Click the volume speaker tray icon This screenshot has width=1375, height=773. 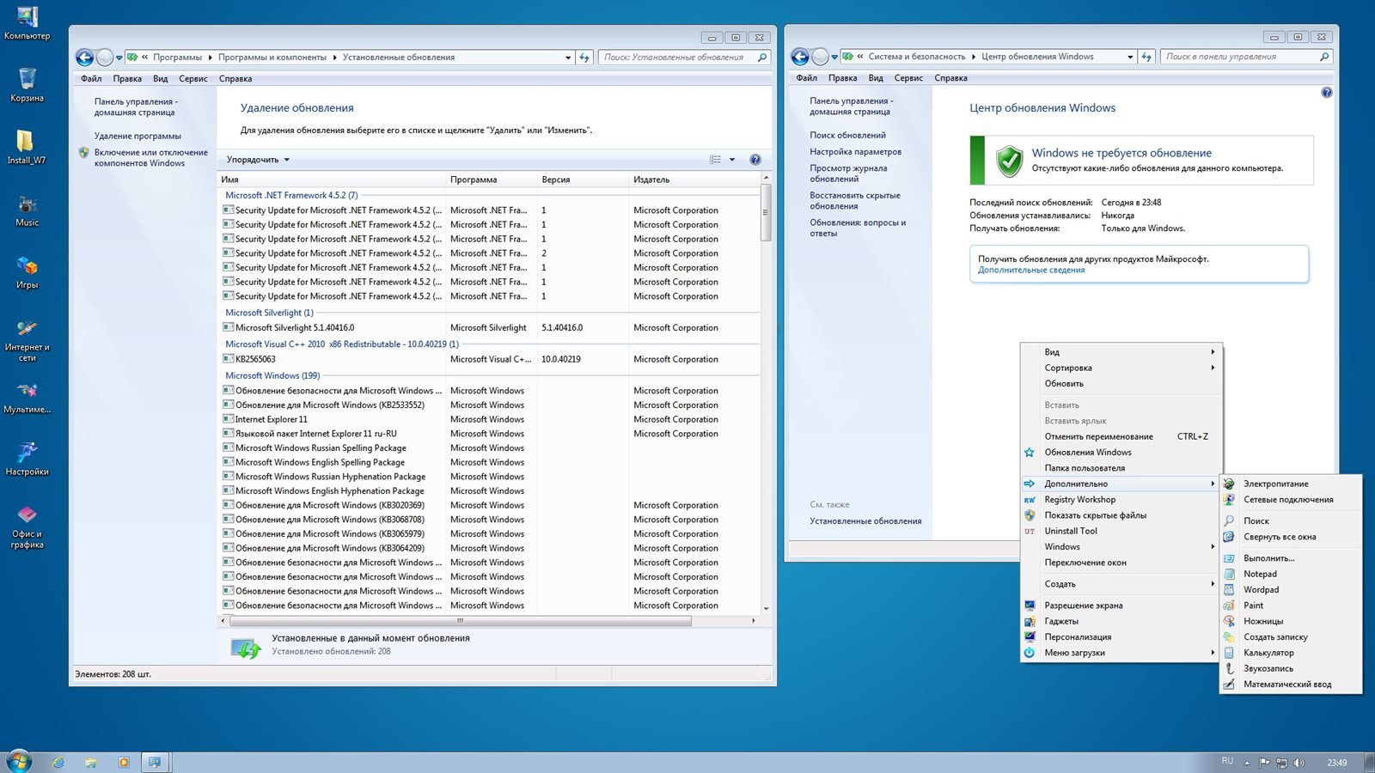click(x=1299, y=763)
